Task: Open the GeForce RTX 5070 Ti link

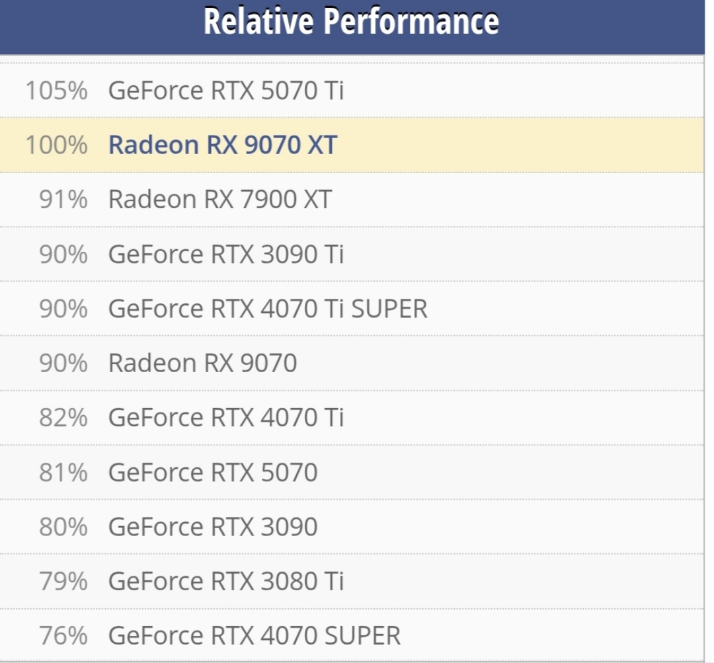Action: (x=225, y=91)
